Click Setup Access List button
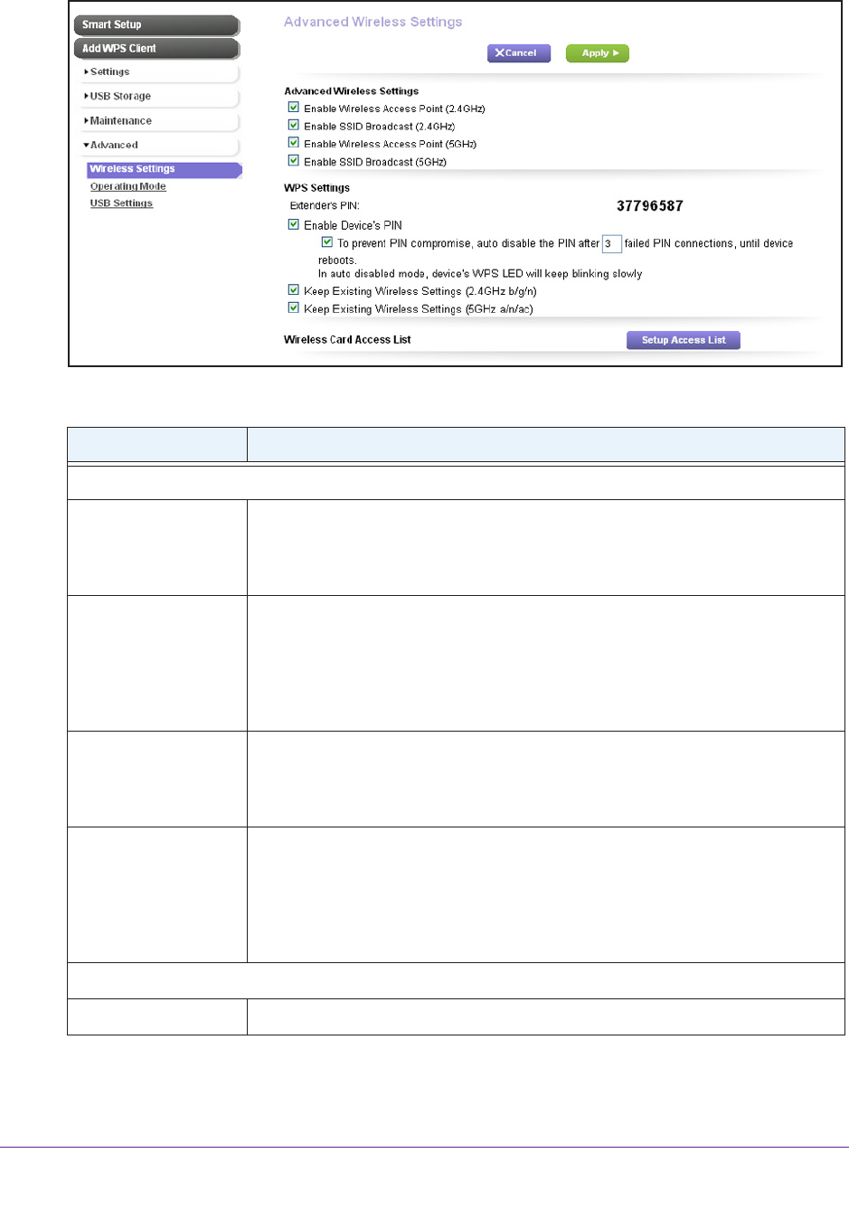Screen dimensions: 849x1210 (684, 340)
